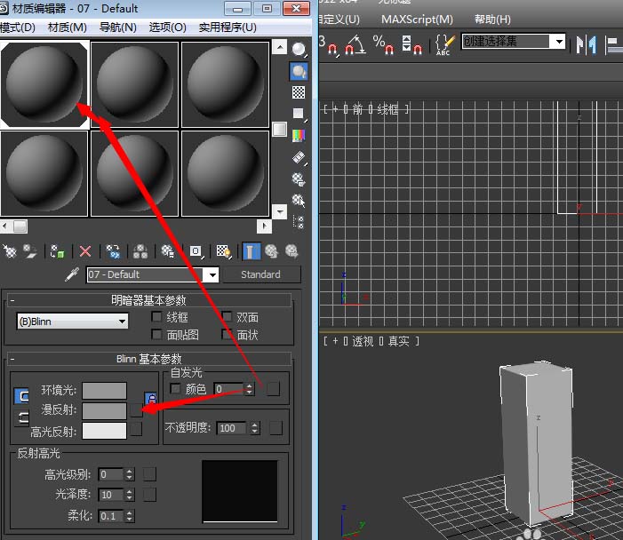Screen dimensions: 623x540
Task: Click Put Material to Scene icon
Action: coord(30,251)
